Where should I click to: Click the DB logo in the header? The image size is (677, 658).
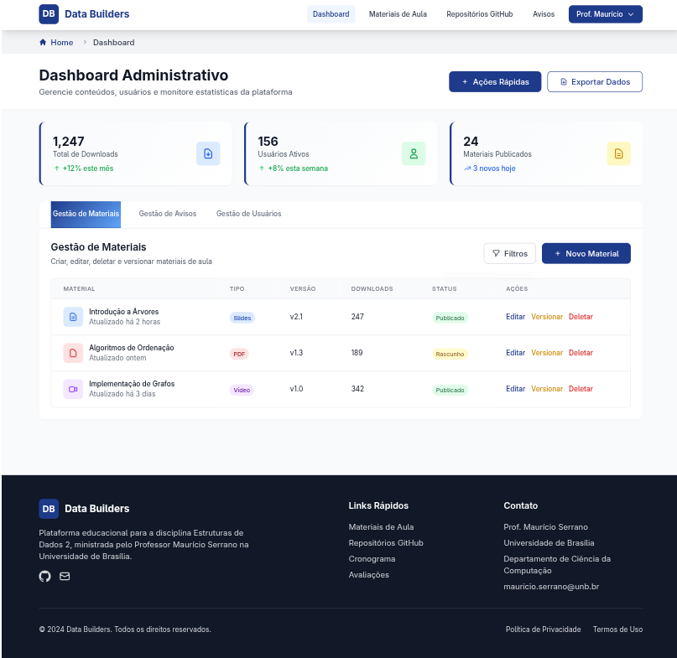coord(49,14)
